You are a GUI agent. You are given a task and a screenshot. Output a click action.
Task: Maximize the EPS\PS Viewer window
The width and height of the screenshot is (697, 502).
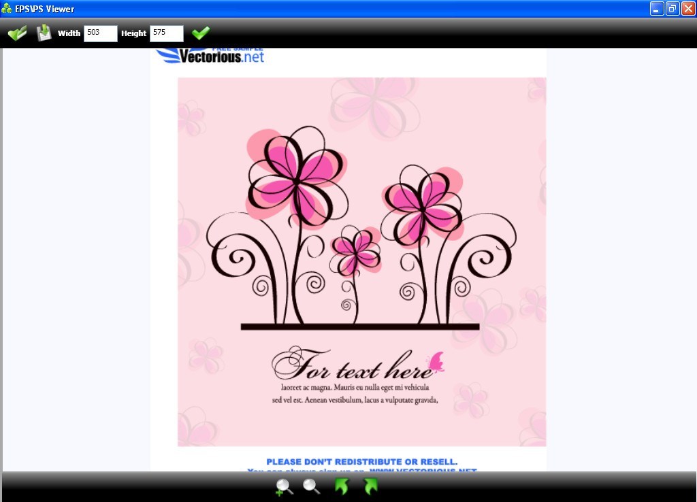pyautogui.click(x=671, y=8)
